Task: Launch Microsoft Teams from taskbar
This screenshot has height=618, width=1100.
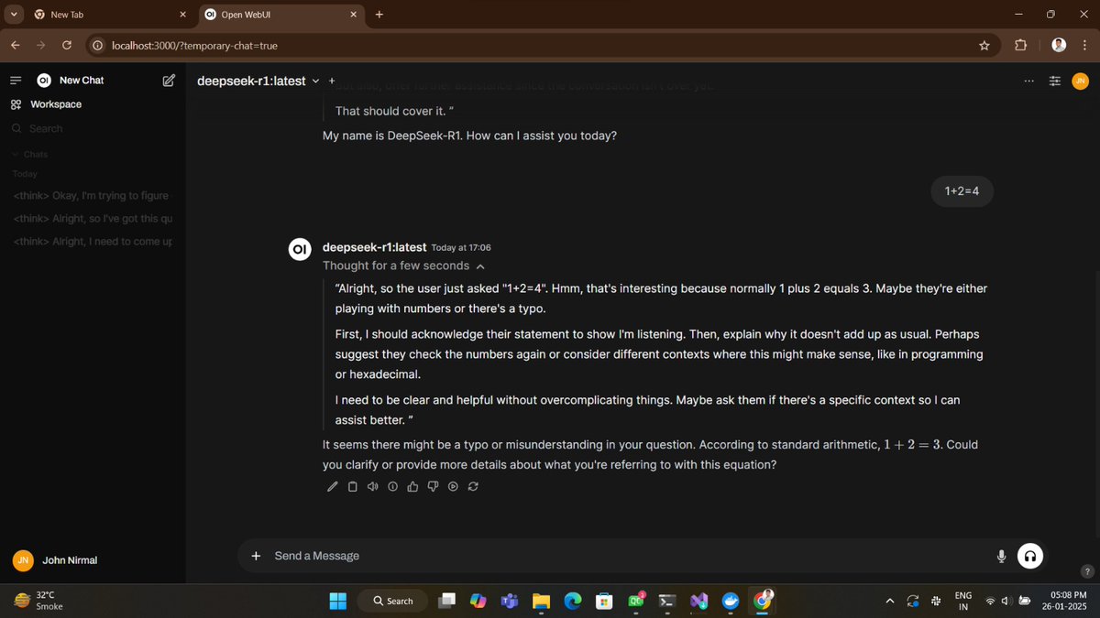Action: (x=509, y=601)
